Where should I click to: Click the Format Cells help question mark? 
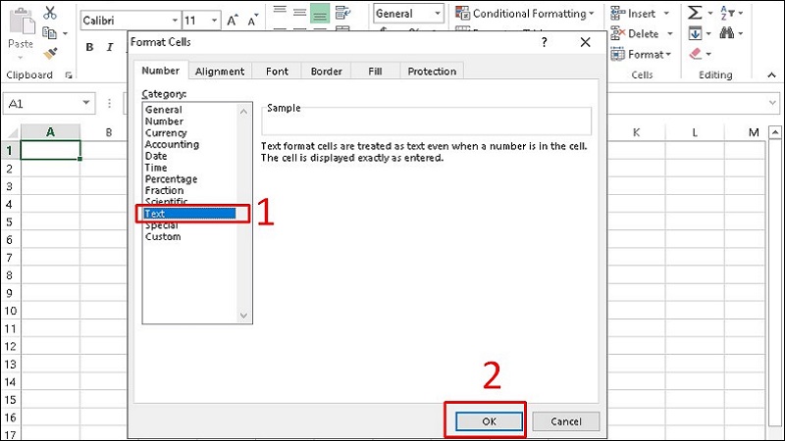click(545, 42)
